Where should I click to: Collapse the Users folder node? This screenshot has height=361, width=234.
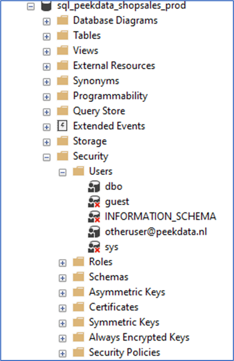tap(62, 172)
